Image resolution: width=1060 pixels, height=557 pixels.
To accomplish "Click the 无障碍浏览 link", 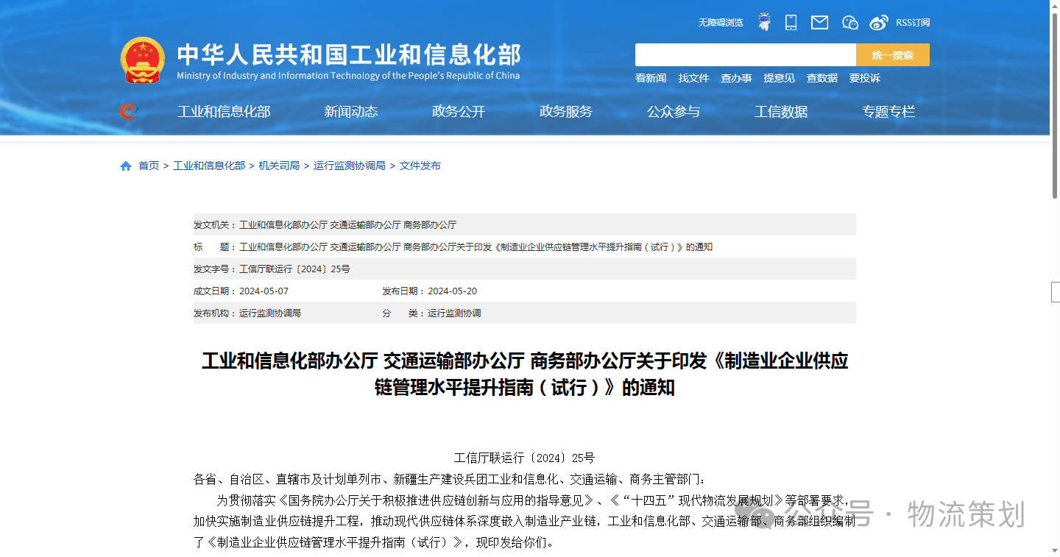I will tap(721, 23).
